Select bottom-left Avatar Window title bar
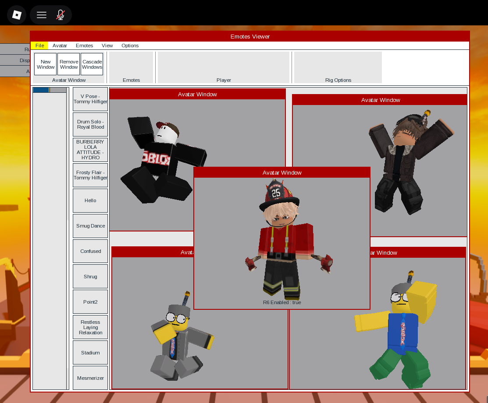Screen dimensions: 488x403 (x=153, y=252)
